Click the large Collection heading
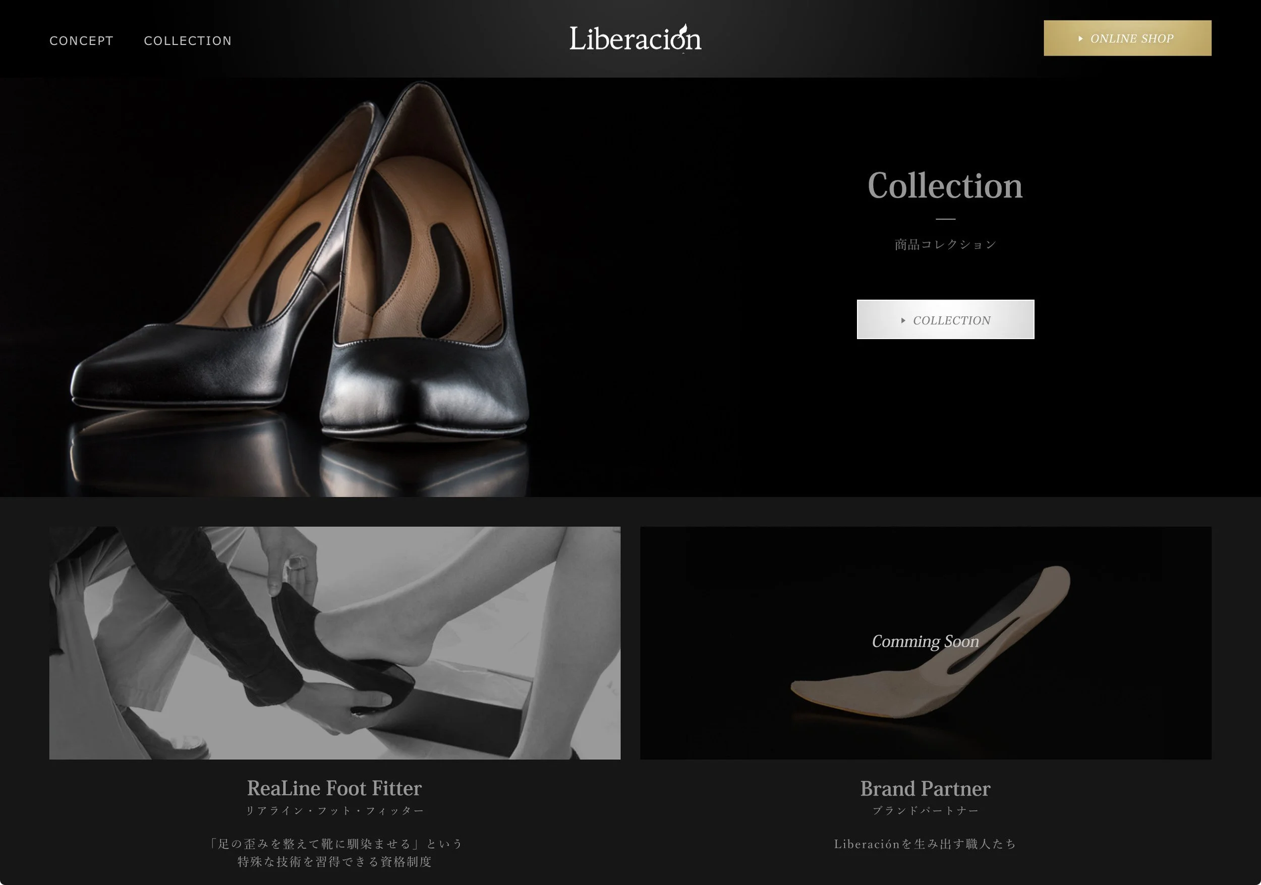The width and height of the screenshot is (1261, 885). pos(945,186)
